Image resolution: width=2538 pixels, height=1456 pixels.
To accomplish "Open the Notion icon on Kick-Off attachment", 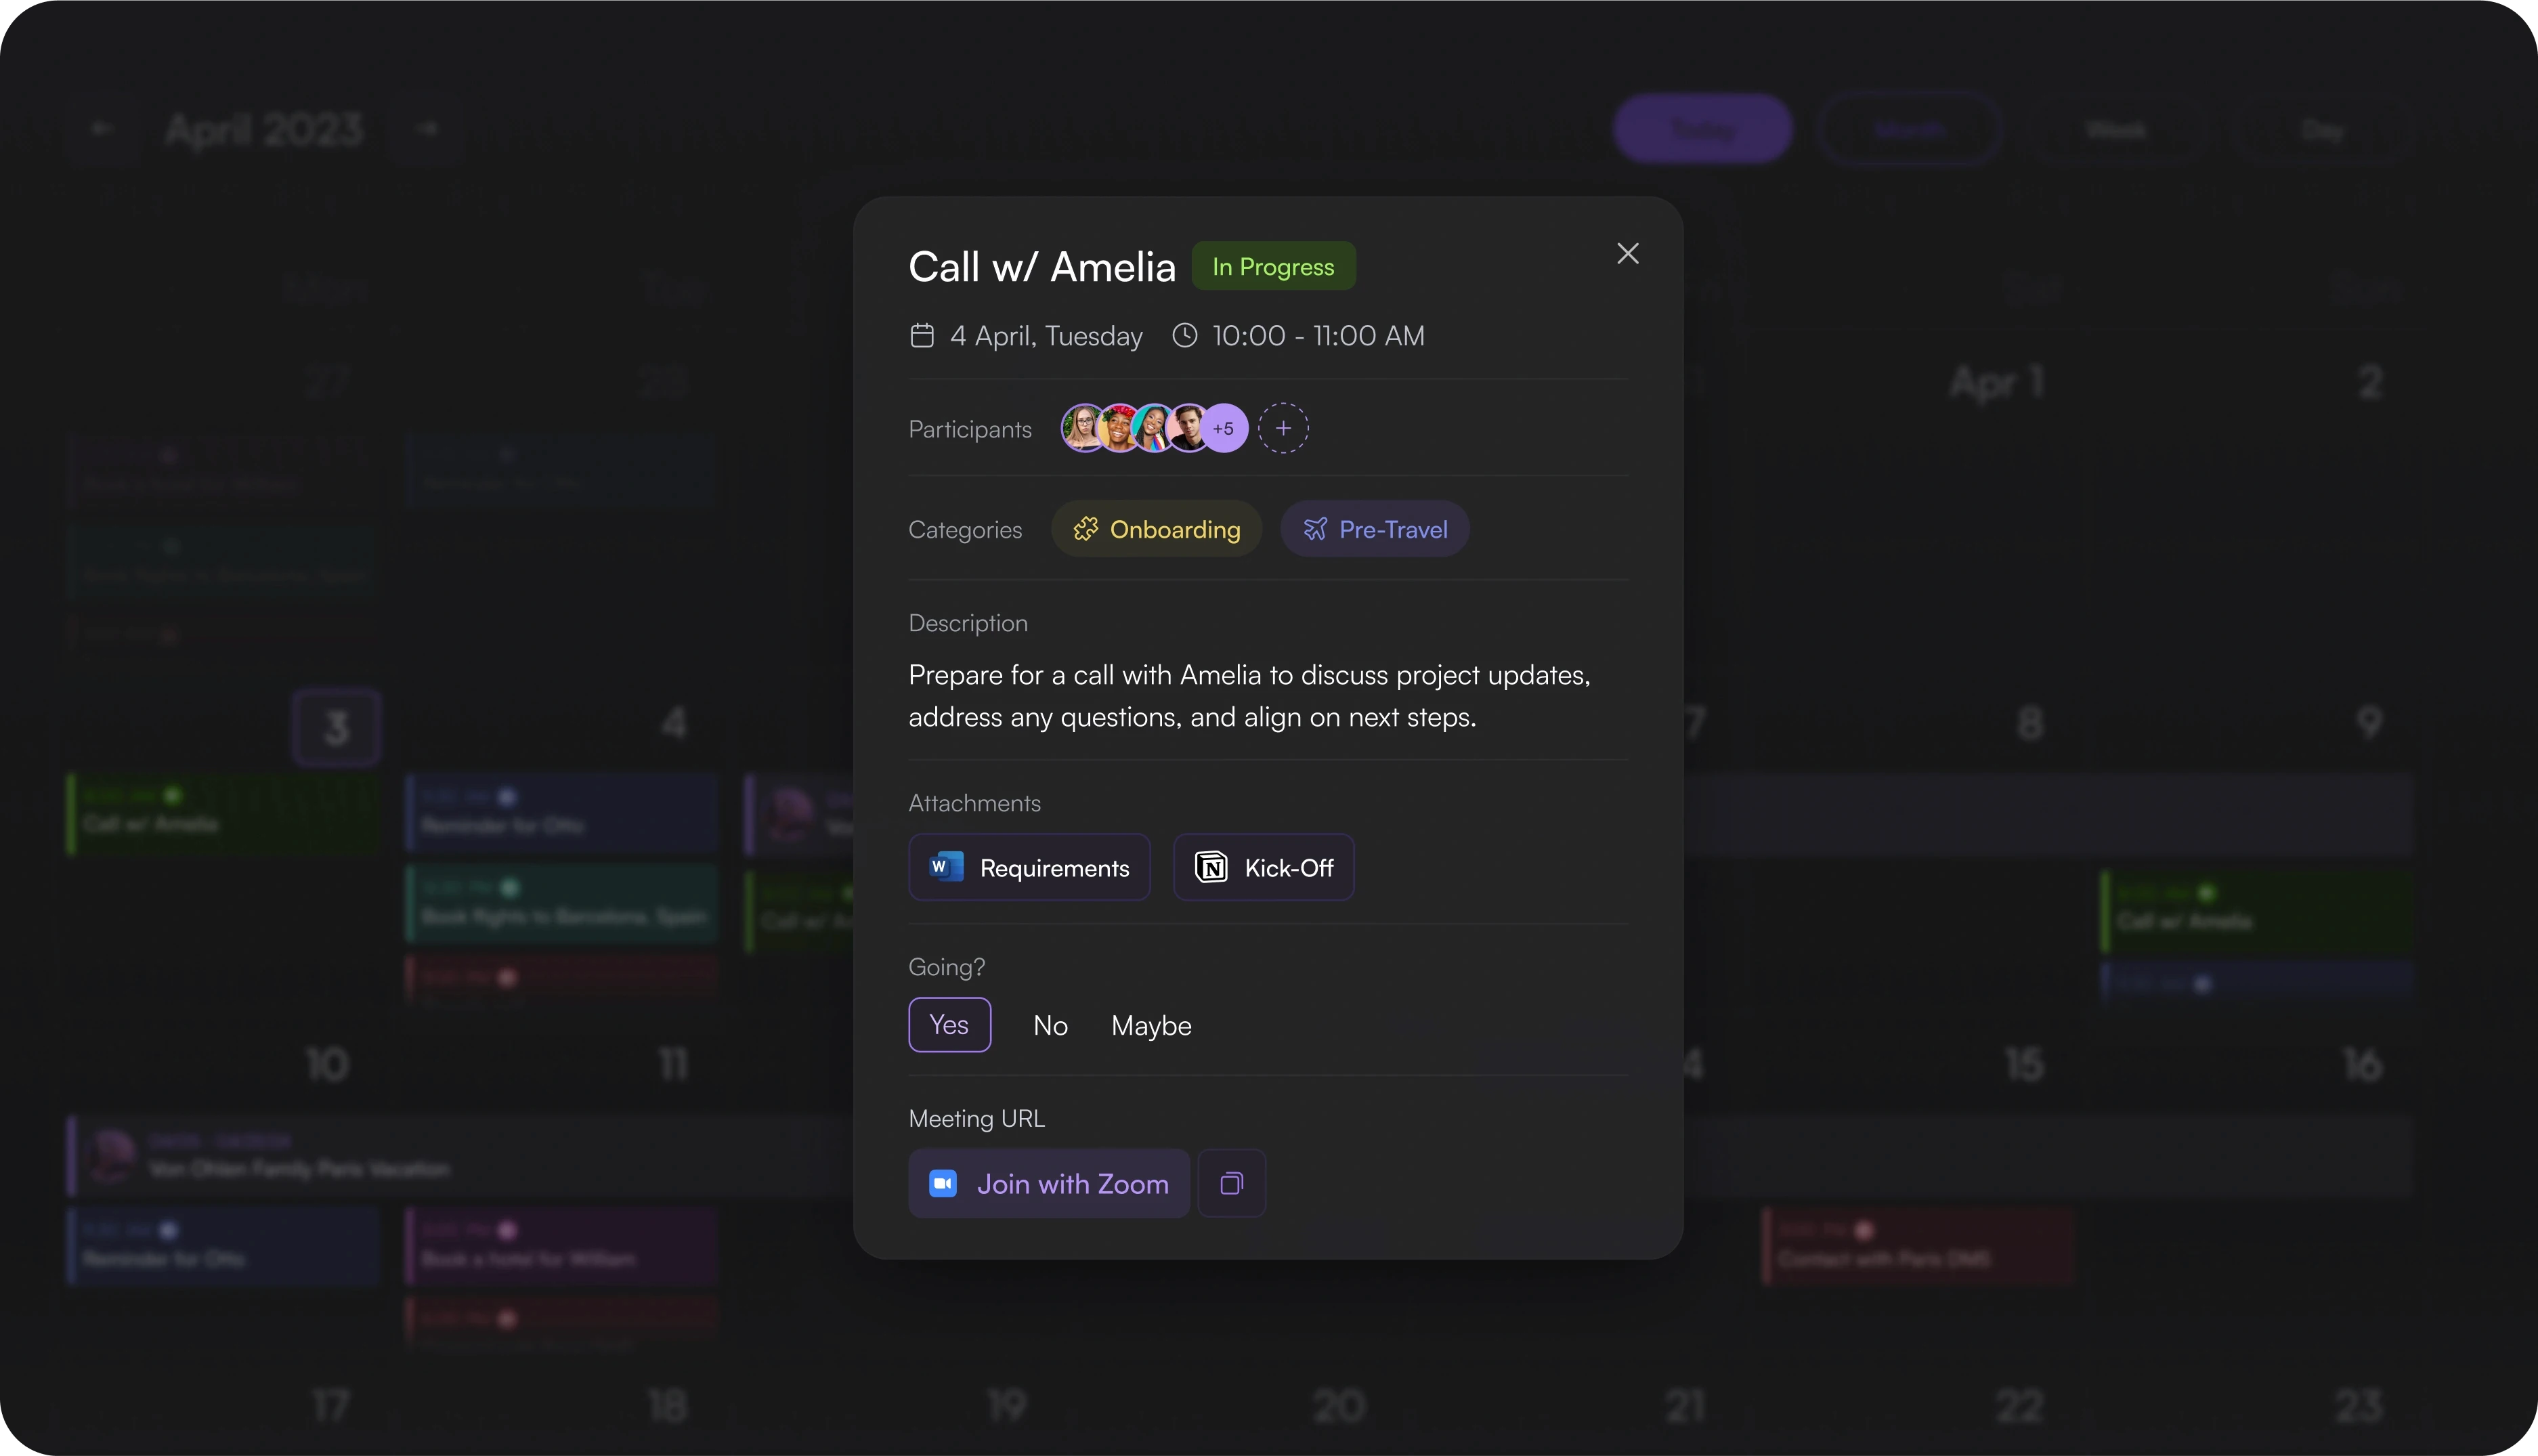I will click(x=1211, y=867).
